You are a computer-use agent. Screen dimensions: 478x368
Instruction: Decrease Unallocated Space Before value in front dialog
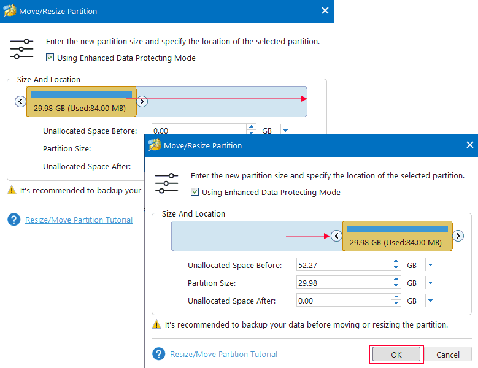396,268
